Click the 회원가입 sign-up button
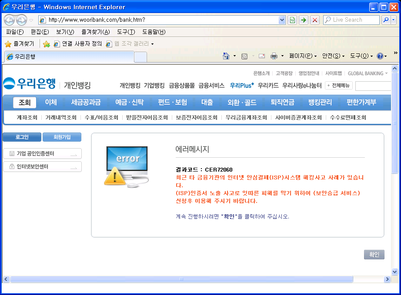Screen dimensions: 401x295 [62, 137]
